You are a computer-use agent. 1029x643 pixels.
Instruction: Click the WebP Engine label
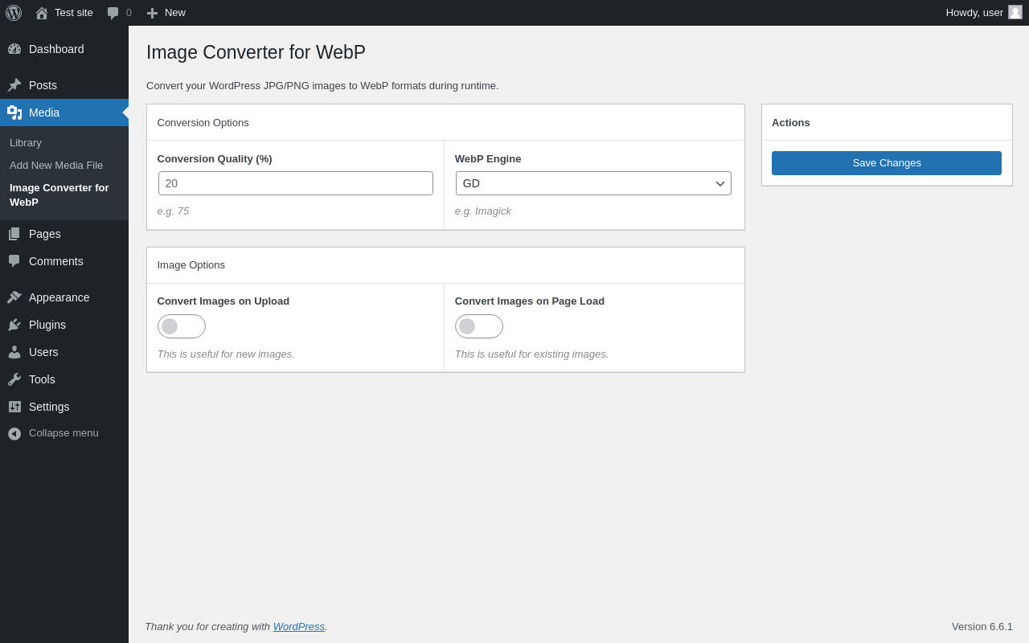coord(488,158)
